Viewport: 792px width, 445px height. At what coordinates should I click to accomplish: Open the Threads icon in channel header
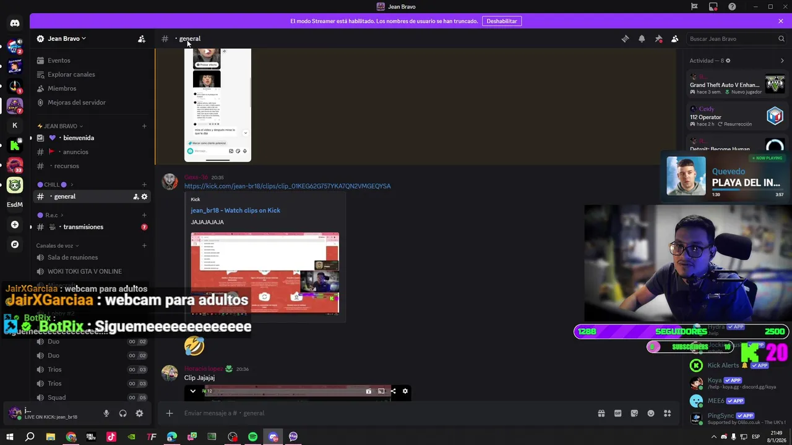[x=625, y=38]
